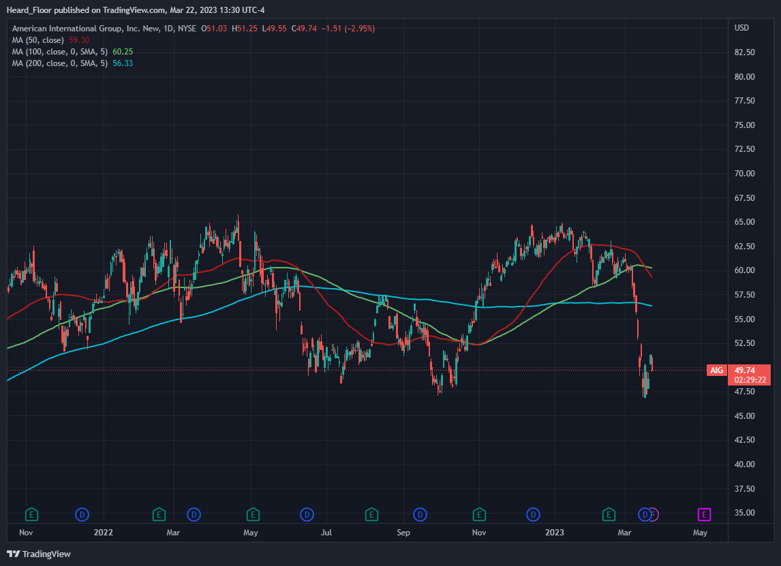Screen dimensions: 781x566
Task: Click the dividend marker just before the 2022 label
Action: pyautogui.click(x=82, y=514)
